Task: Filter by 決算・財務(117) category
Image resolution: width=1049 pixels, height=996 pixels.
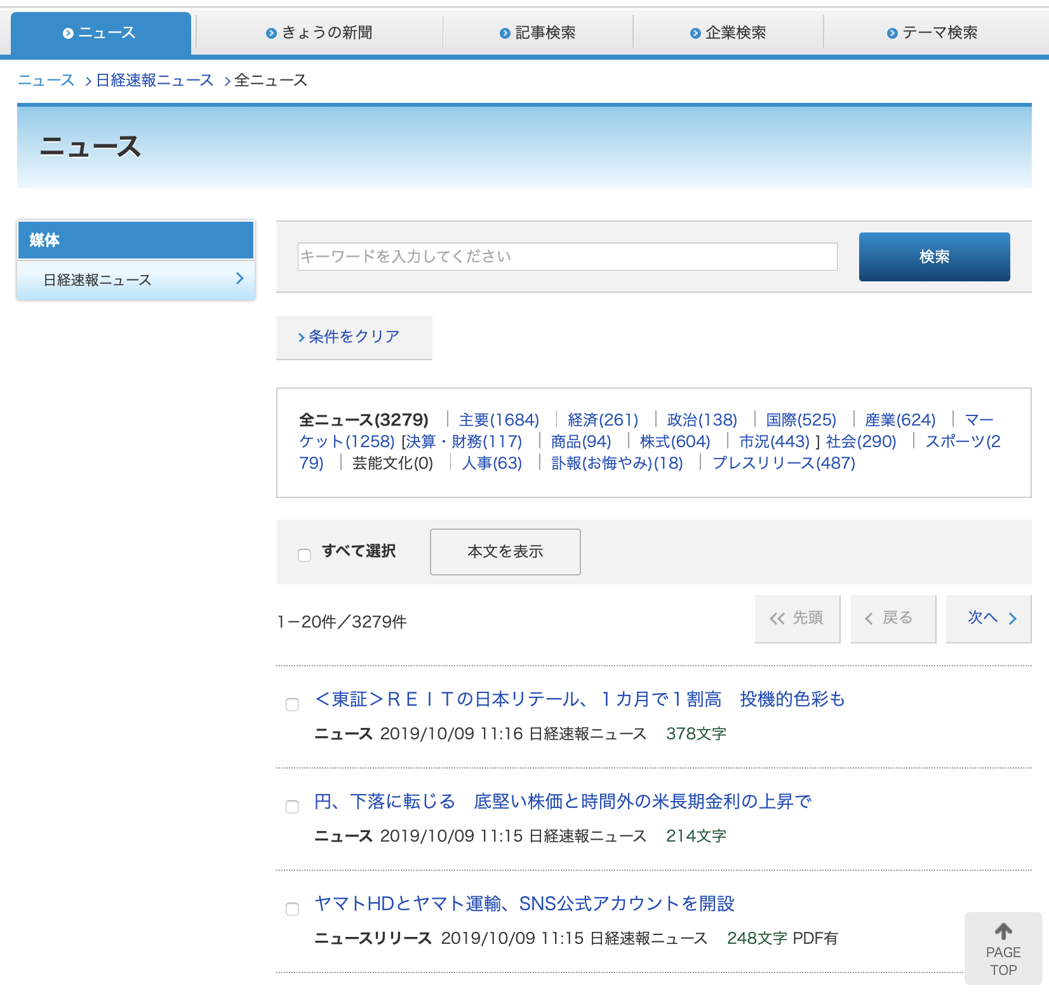Action: (464, 441)
